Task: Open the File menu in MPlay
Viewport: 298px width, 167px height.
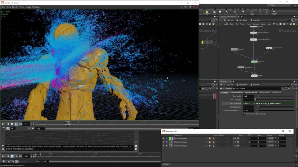Action: point(4,7)
